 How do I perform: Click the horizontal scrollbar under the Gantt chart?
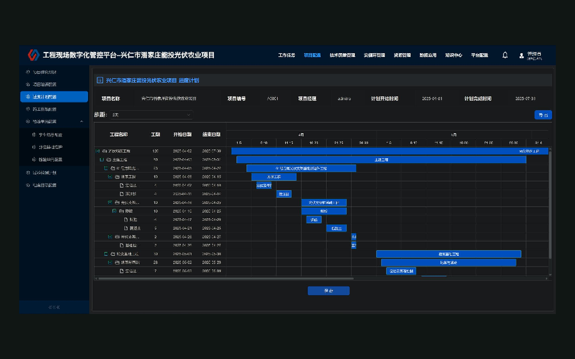tap(226, 278)
